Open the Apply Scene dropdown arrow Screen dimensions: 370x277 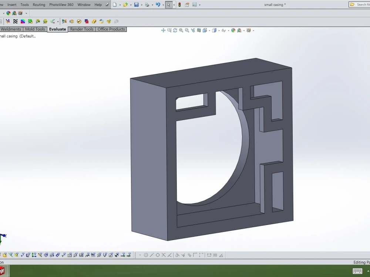coord(244,31)
